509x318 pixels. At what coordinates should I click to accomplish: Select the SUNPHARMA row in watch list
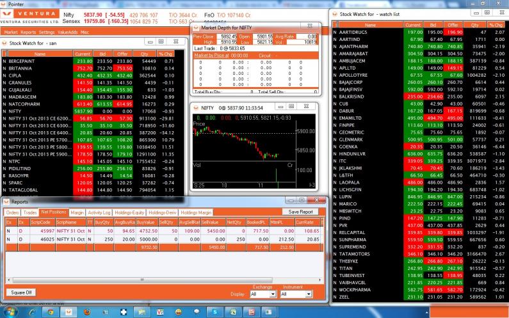point(419,239)
